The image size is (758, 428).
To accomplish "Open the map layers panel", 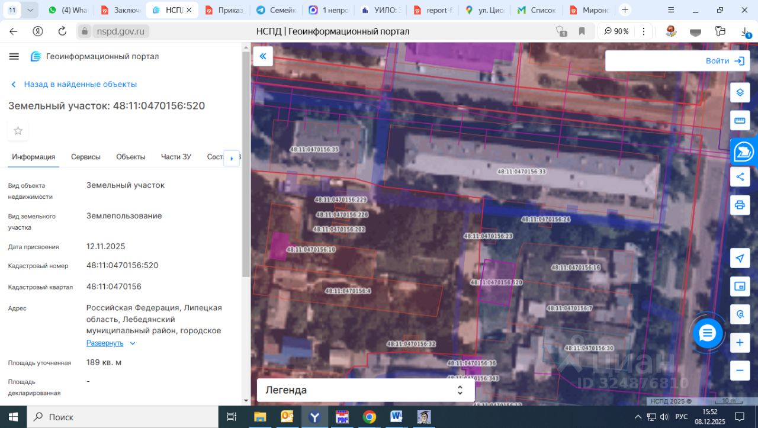I will click(740, 92).
